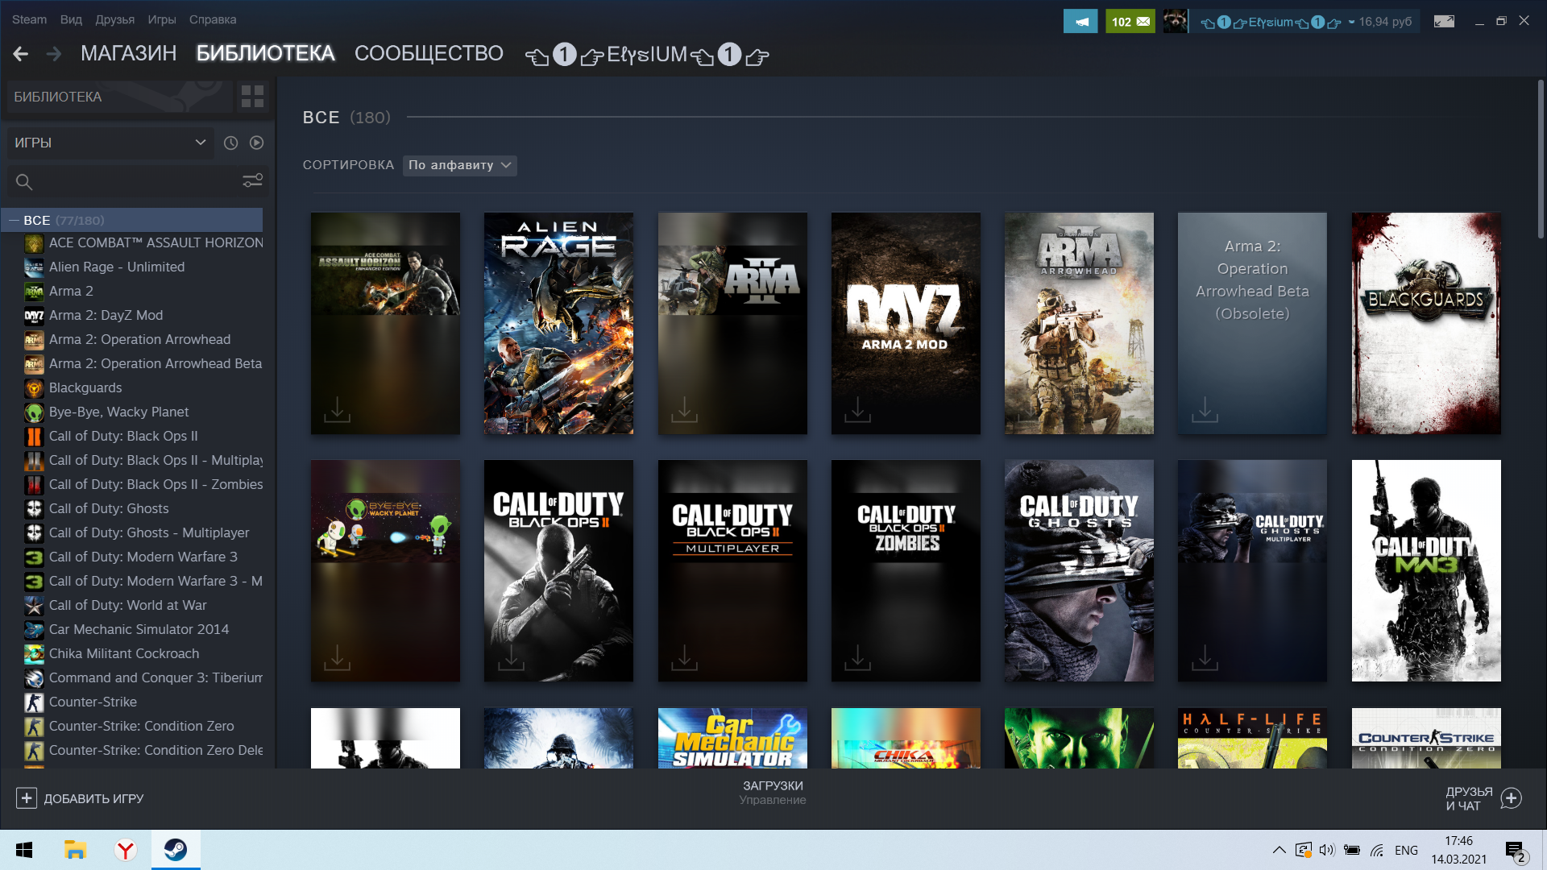Open the 102 notifications inbox
This screenshot has height=870, width=1547.
point(1130,22)
